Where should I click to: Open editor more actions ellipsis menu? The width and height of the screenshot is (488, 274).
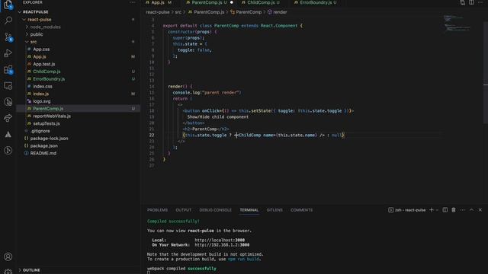coord(480,2)
